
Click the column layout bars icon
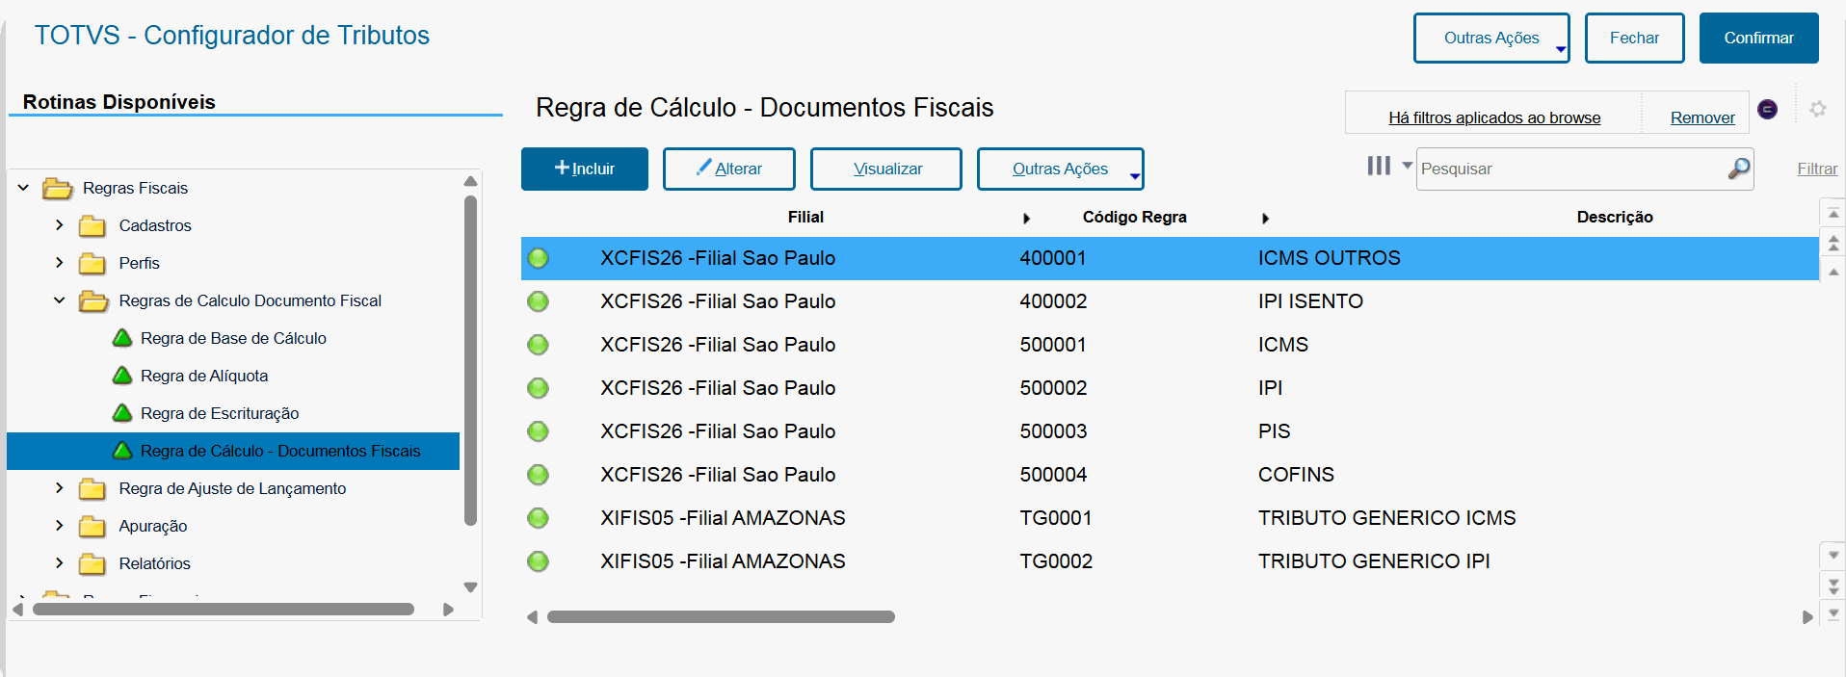tap(1379, 167)
